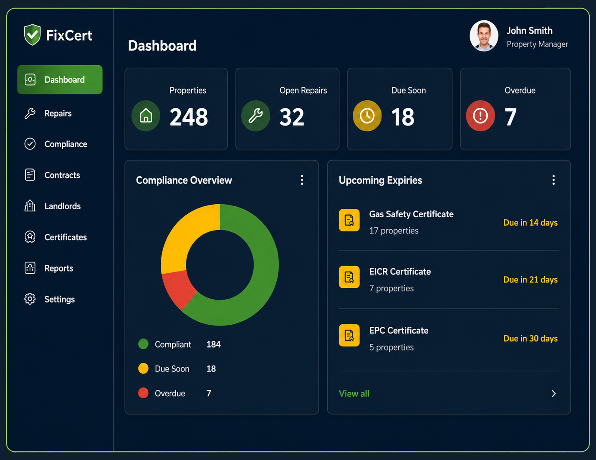
Task: Click the View all link
Action: pos(354,394)
